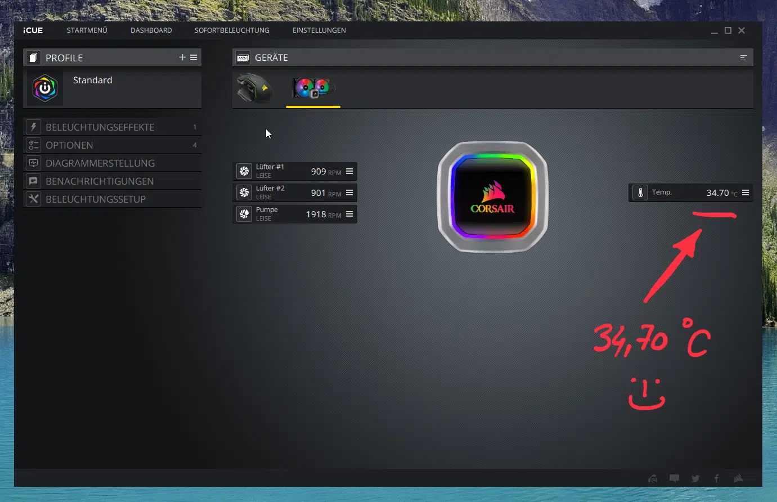Open Lüfter #1 options menu

(x=349, y=171)
